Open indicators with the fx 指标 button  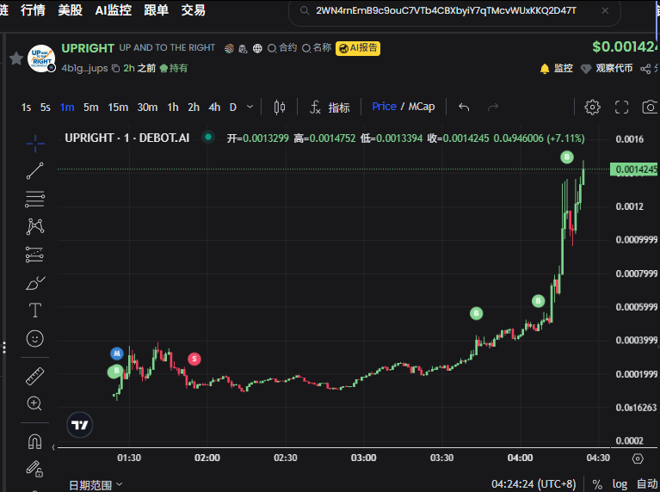point(330,108)
